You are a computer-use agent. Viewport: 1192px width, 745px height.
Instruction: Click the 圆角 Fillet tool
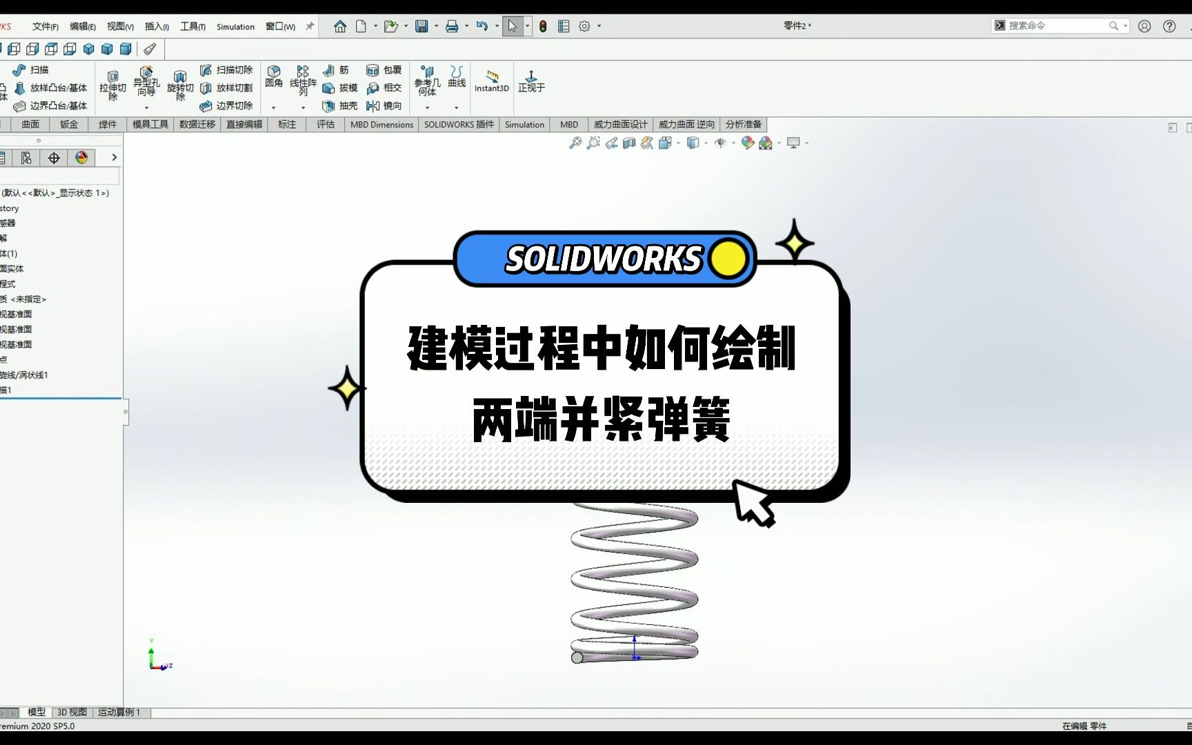[275, 78]
